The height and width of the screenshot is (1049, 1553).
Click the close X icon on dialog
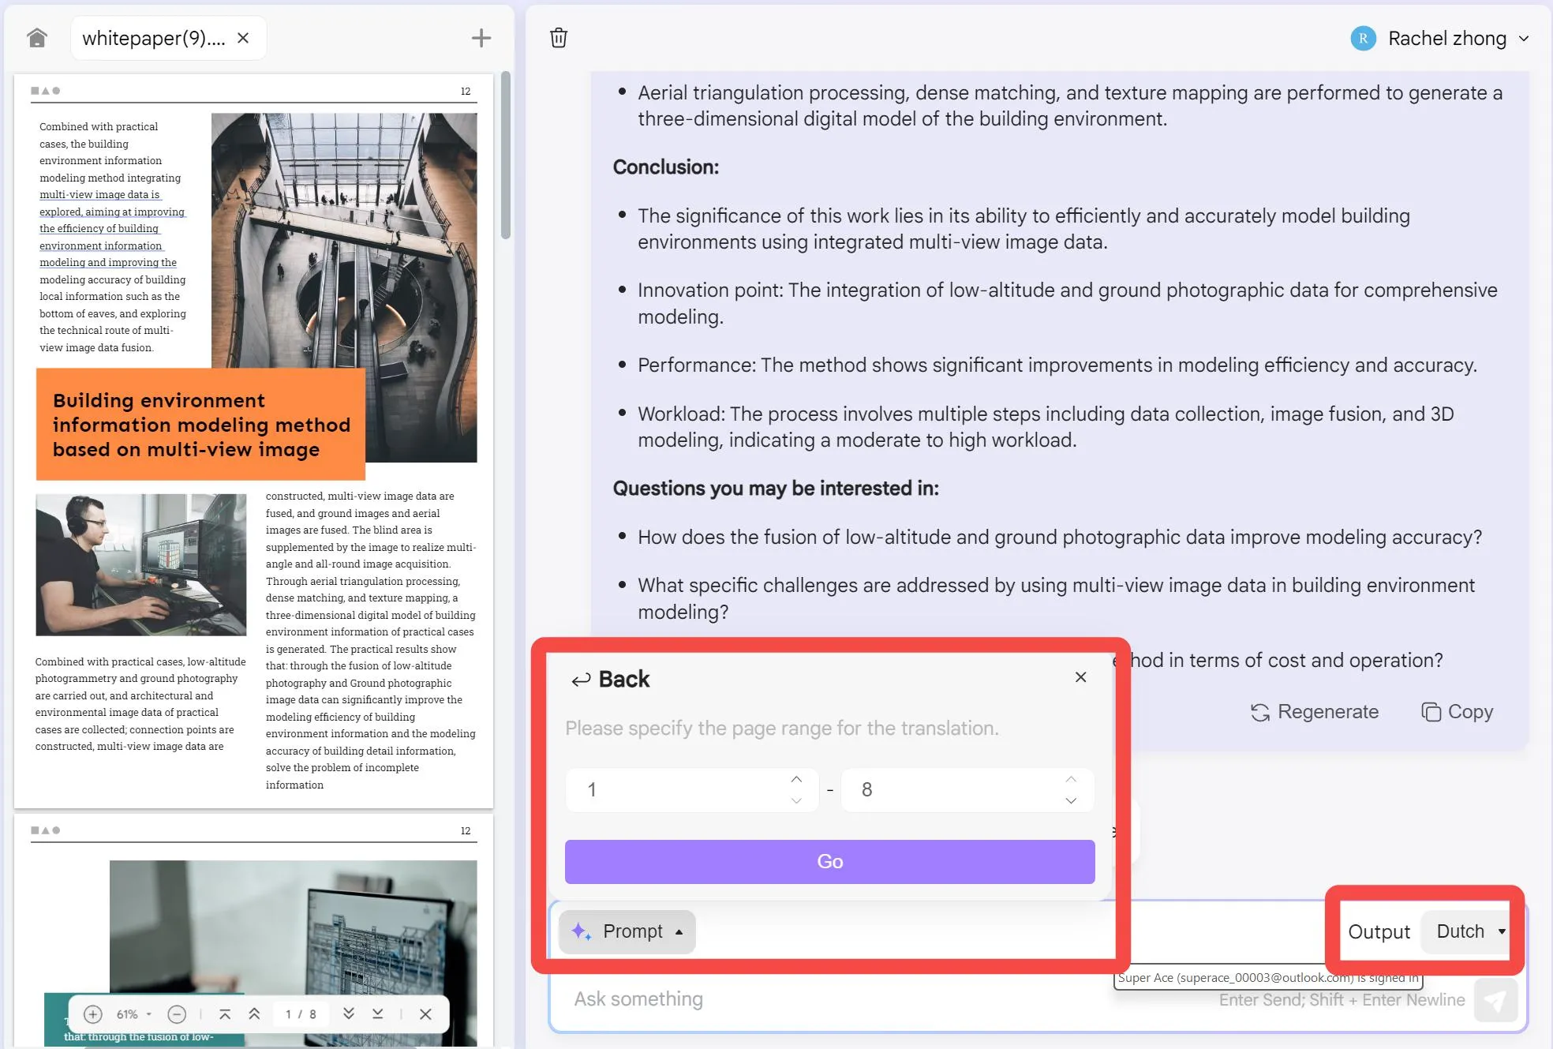click(x=1081, y=678)
